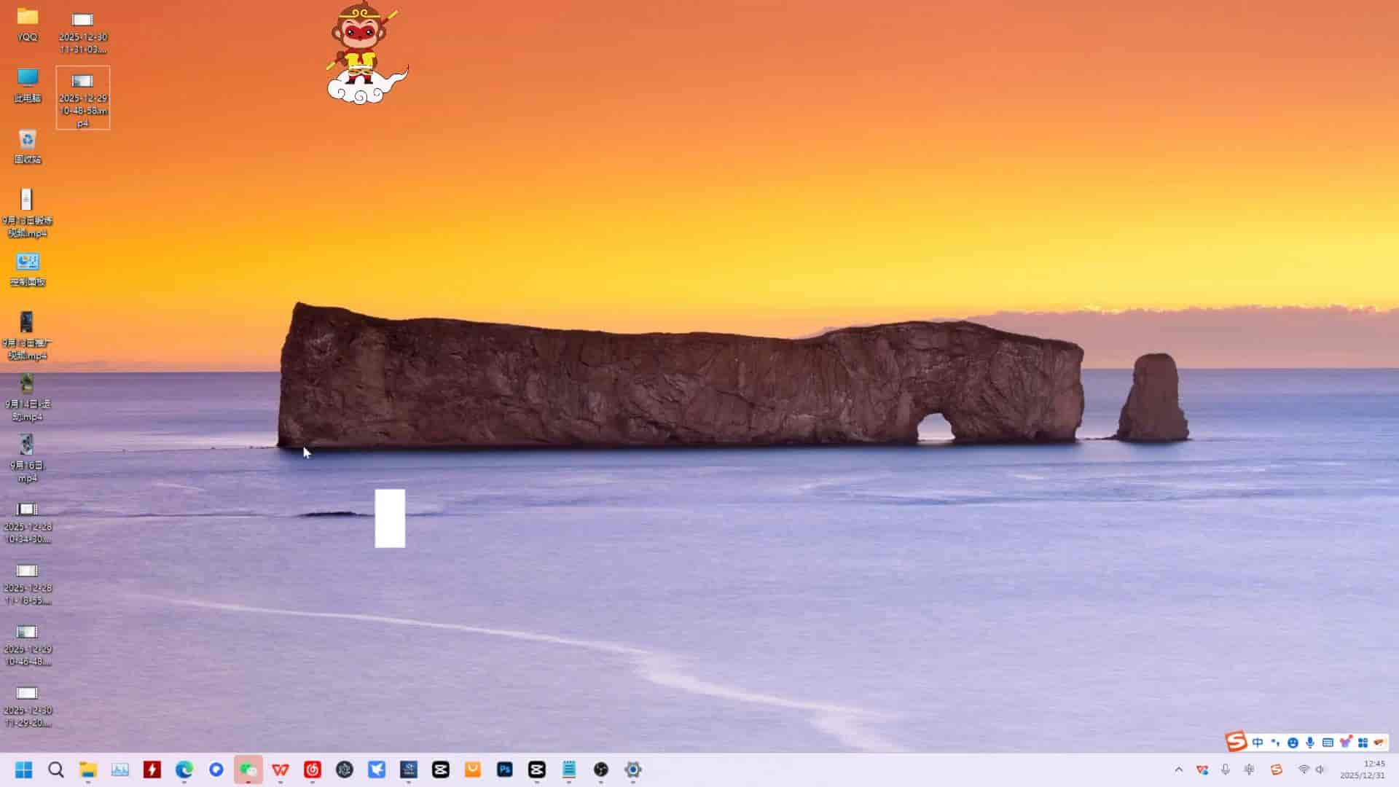Open the volume speaker tray icon
Image resolution: width=1399 pixels, height=787 pixels.
(1320, 770)
